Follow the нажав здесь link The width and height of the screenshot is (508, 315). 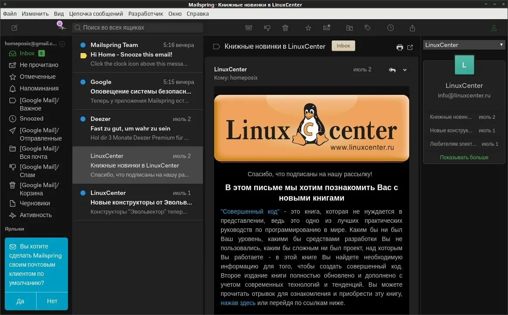pos(238,303)
